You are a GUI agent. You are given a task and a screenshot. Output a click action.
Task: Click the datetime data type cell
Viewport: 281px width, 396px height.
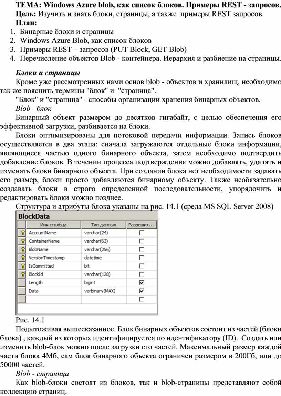tap(104, 258)
